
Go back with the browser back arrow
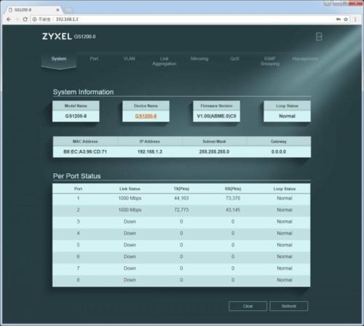[x=9, y=19]
